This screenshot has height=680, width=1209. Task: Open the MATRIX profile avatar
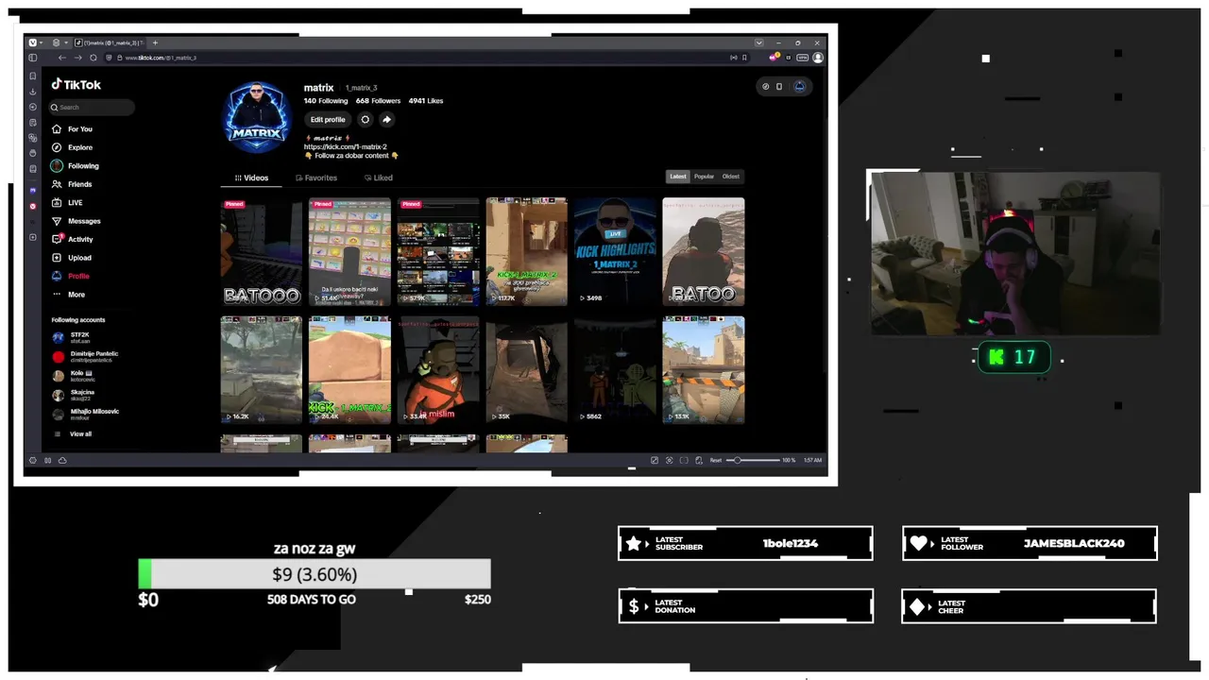pyautogui.click(x=257, y=115)
